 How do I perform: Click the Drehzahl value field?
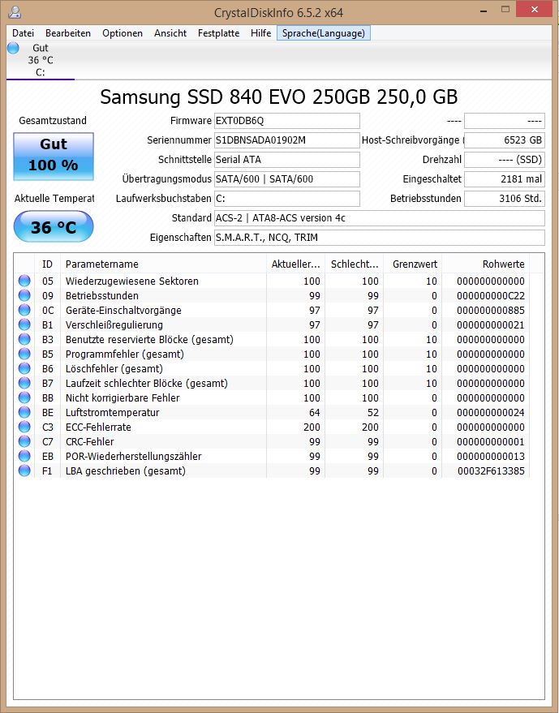[x=505, y=160]
